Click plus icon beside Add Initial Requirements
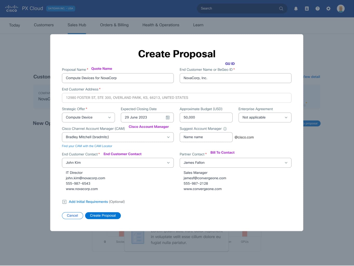The height and width of the screenshot is (266, 354). coord(64,202)
